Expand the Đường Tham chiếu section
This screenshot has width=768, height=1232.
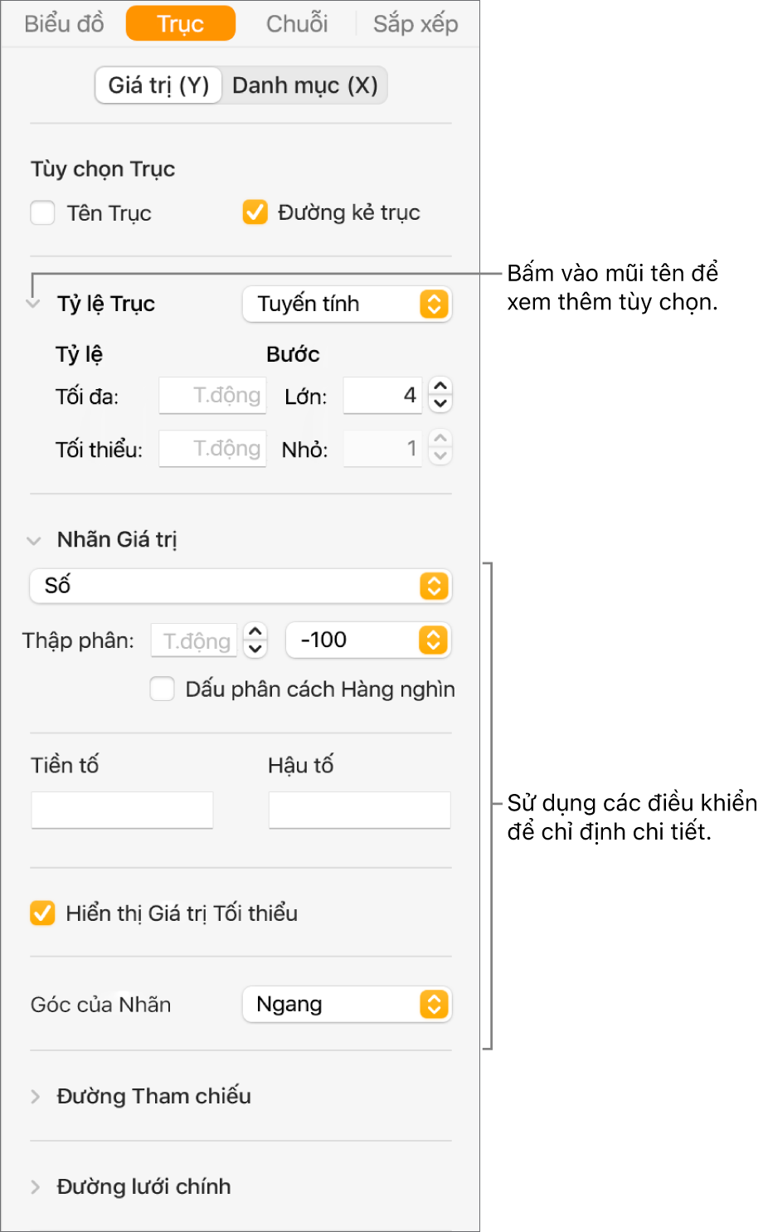click(x=35, y=1097)
